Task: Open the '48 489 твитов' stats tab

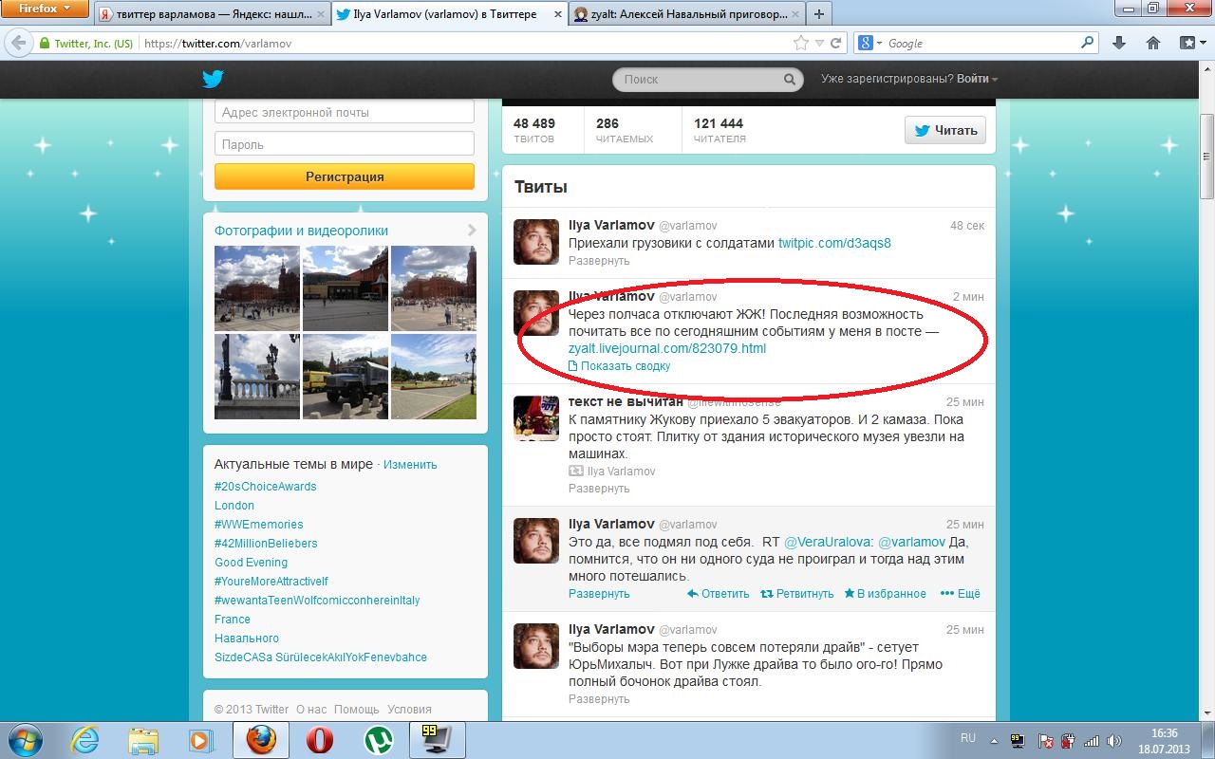Action: point(534,131)
